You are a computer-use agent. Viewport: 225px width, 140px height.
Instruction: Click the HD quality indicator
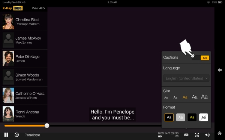[x=160, y=136]
